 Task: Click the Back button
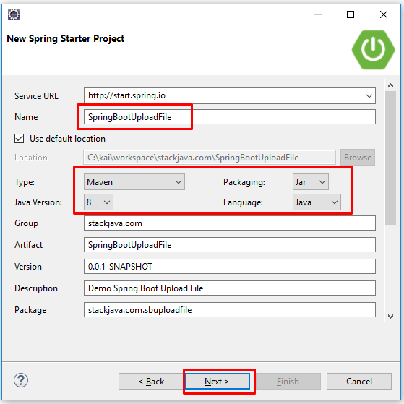click(151, 382)
